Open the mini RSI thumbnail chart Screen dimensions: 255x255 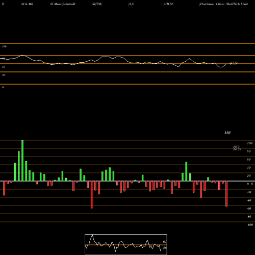tap(126, 244)
